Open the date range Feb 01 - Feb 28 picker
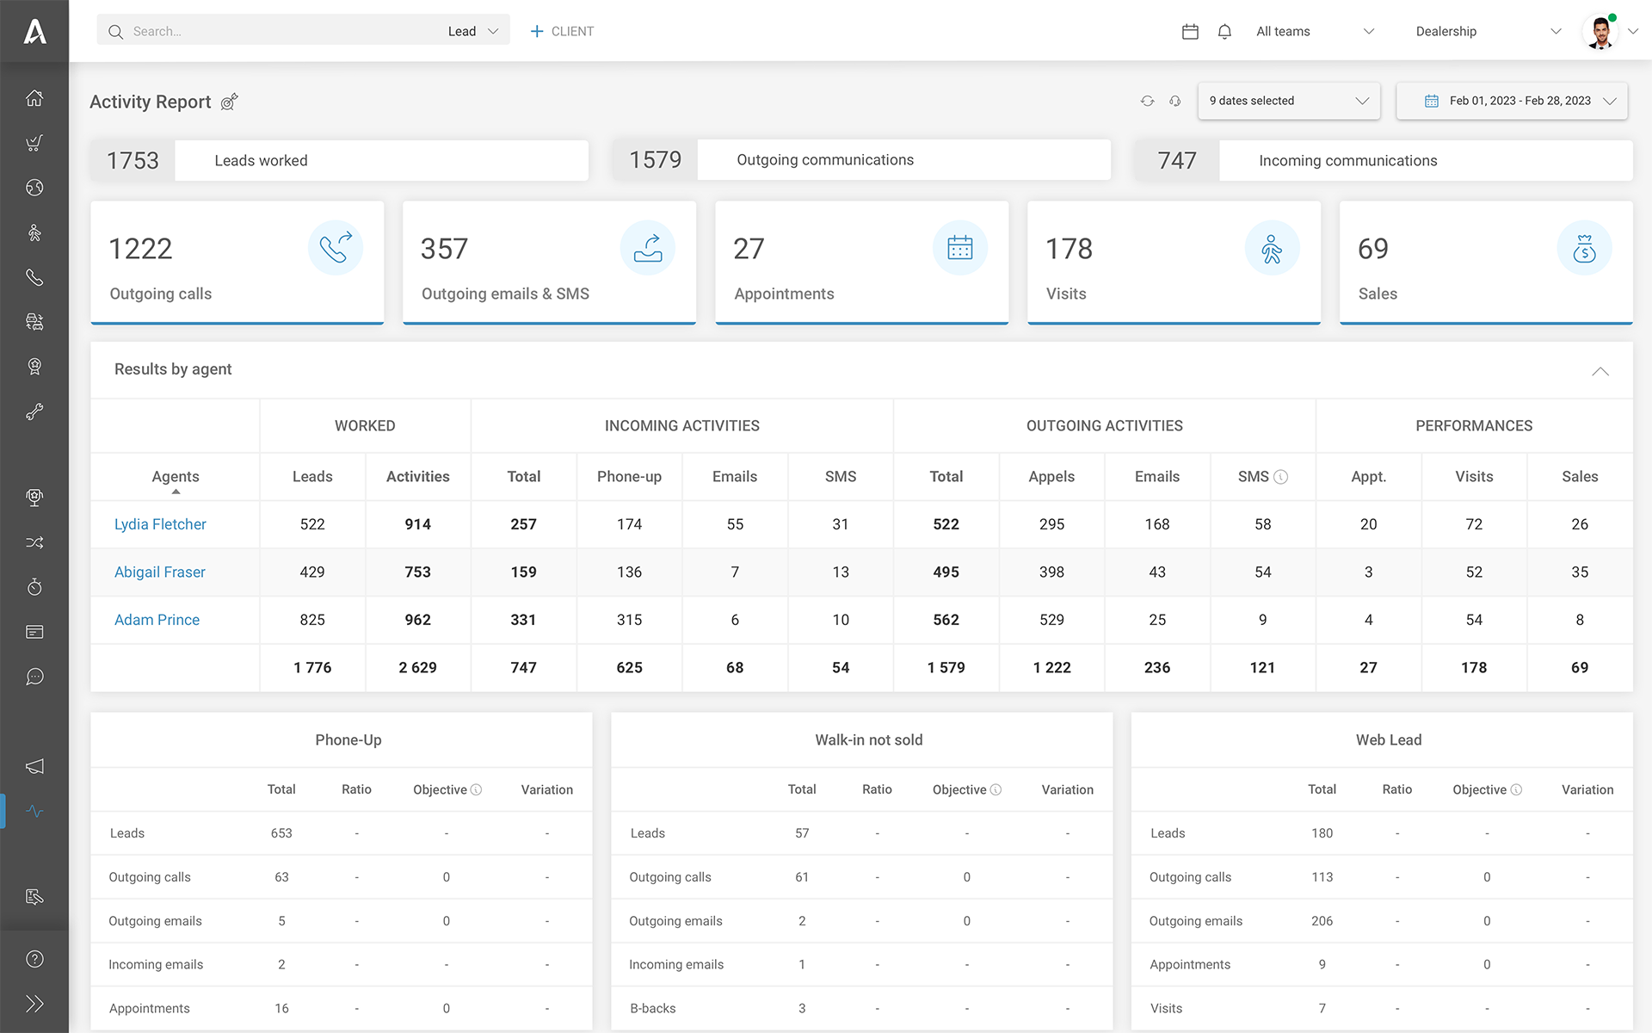Screen dimensions: 1652x1033 pos(1512,101)
